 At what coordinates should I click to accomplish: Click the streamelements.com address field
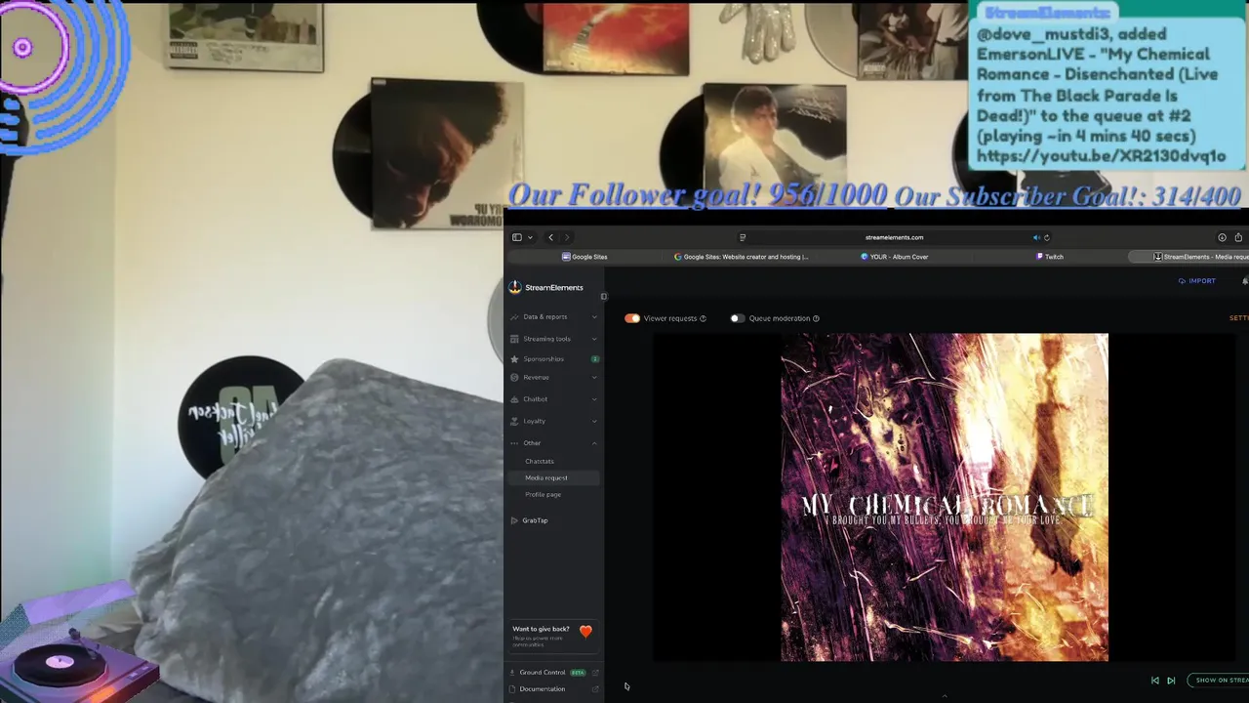(894, 237)
